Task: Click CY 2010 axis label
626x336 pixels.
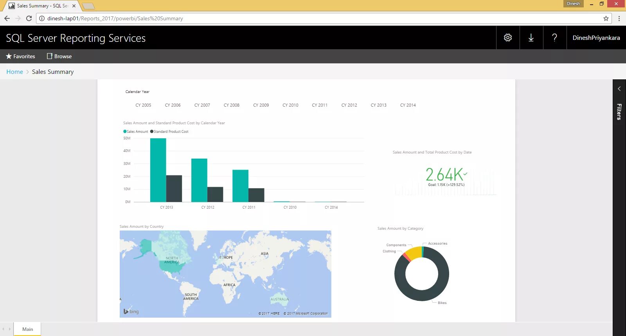Action: (x=290, y=207)
